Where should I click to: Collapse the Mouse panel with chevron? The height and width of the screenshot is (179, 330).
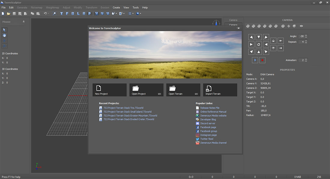coord(24,22)
